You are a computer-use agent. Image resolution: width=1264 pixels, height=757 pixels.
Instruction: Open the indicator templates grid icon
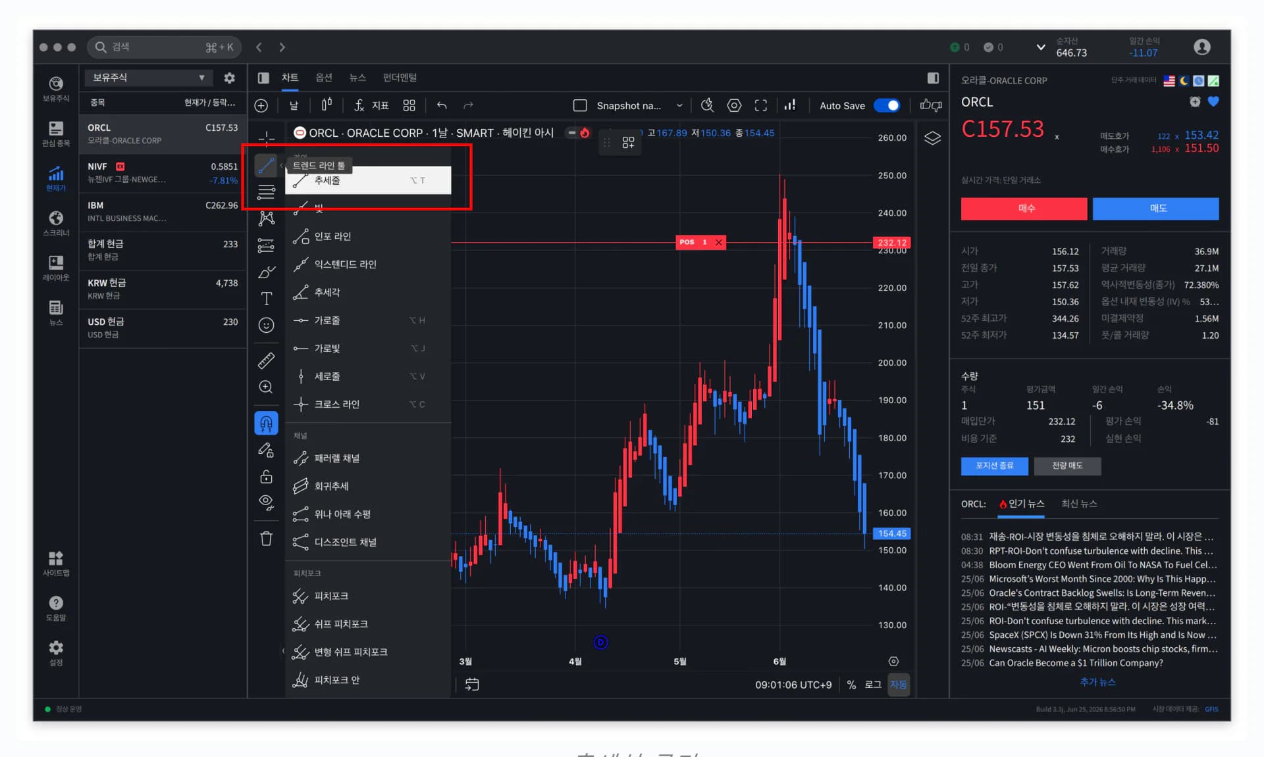(x=409, y=106)
